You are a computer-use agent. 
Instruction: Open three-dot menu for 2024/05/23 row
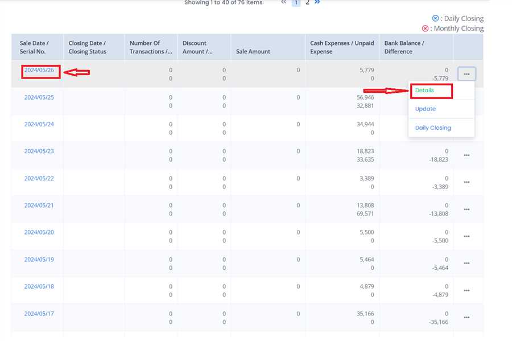tap(466, 155)
